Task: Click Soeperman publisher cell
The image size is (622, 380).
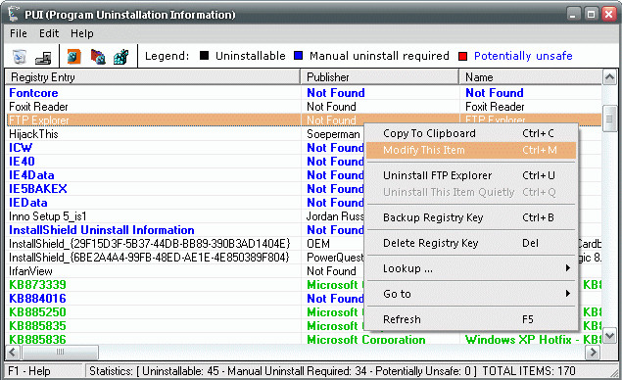Action: pos(333,134)
